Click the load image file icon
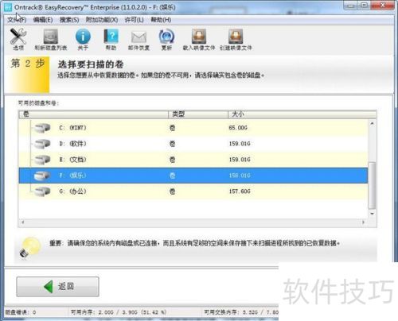The width and height of the screenshot is (398, 321). (199, 37)
